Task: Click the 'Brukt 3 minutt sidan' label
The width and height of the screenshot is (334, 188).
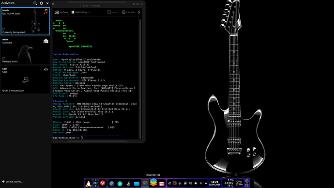Action: pos(13,91)
